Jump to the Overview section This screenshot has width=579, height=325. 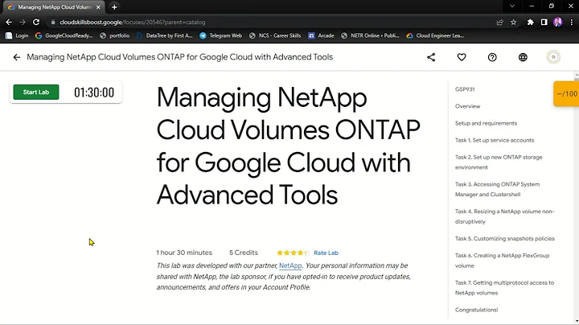[467, 106]
